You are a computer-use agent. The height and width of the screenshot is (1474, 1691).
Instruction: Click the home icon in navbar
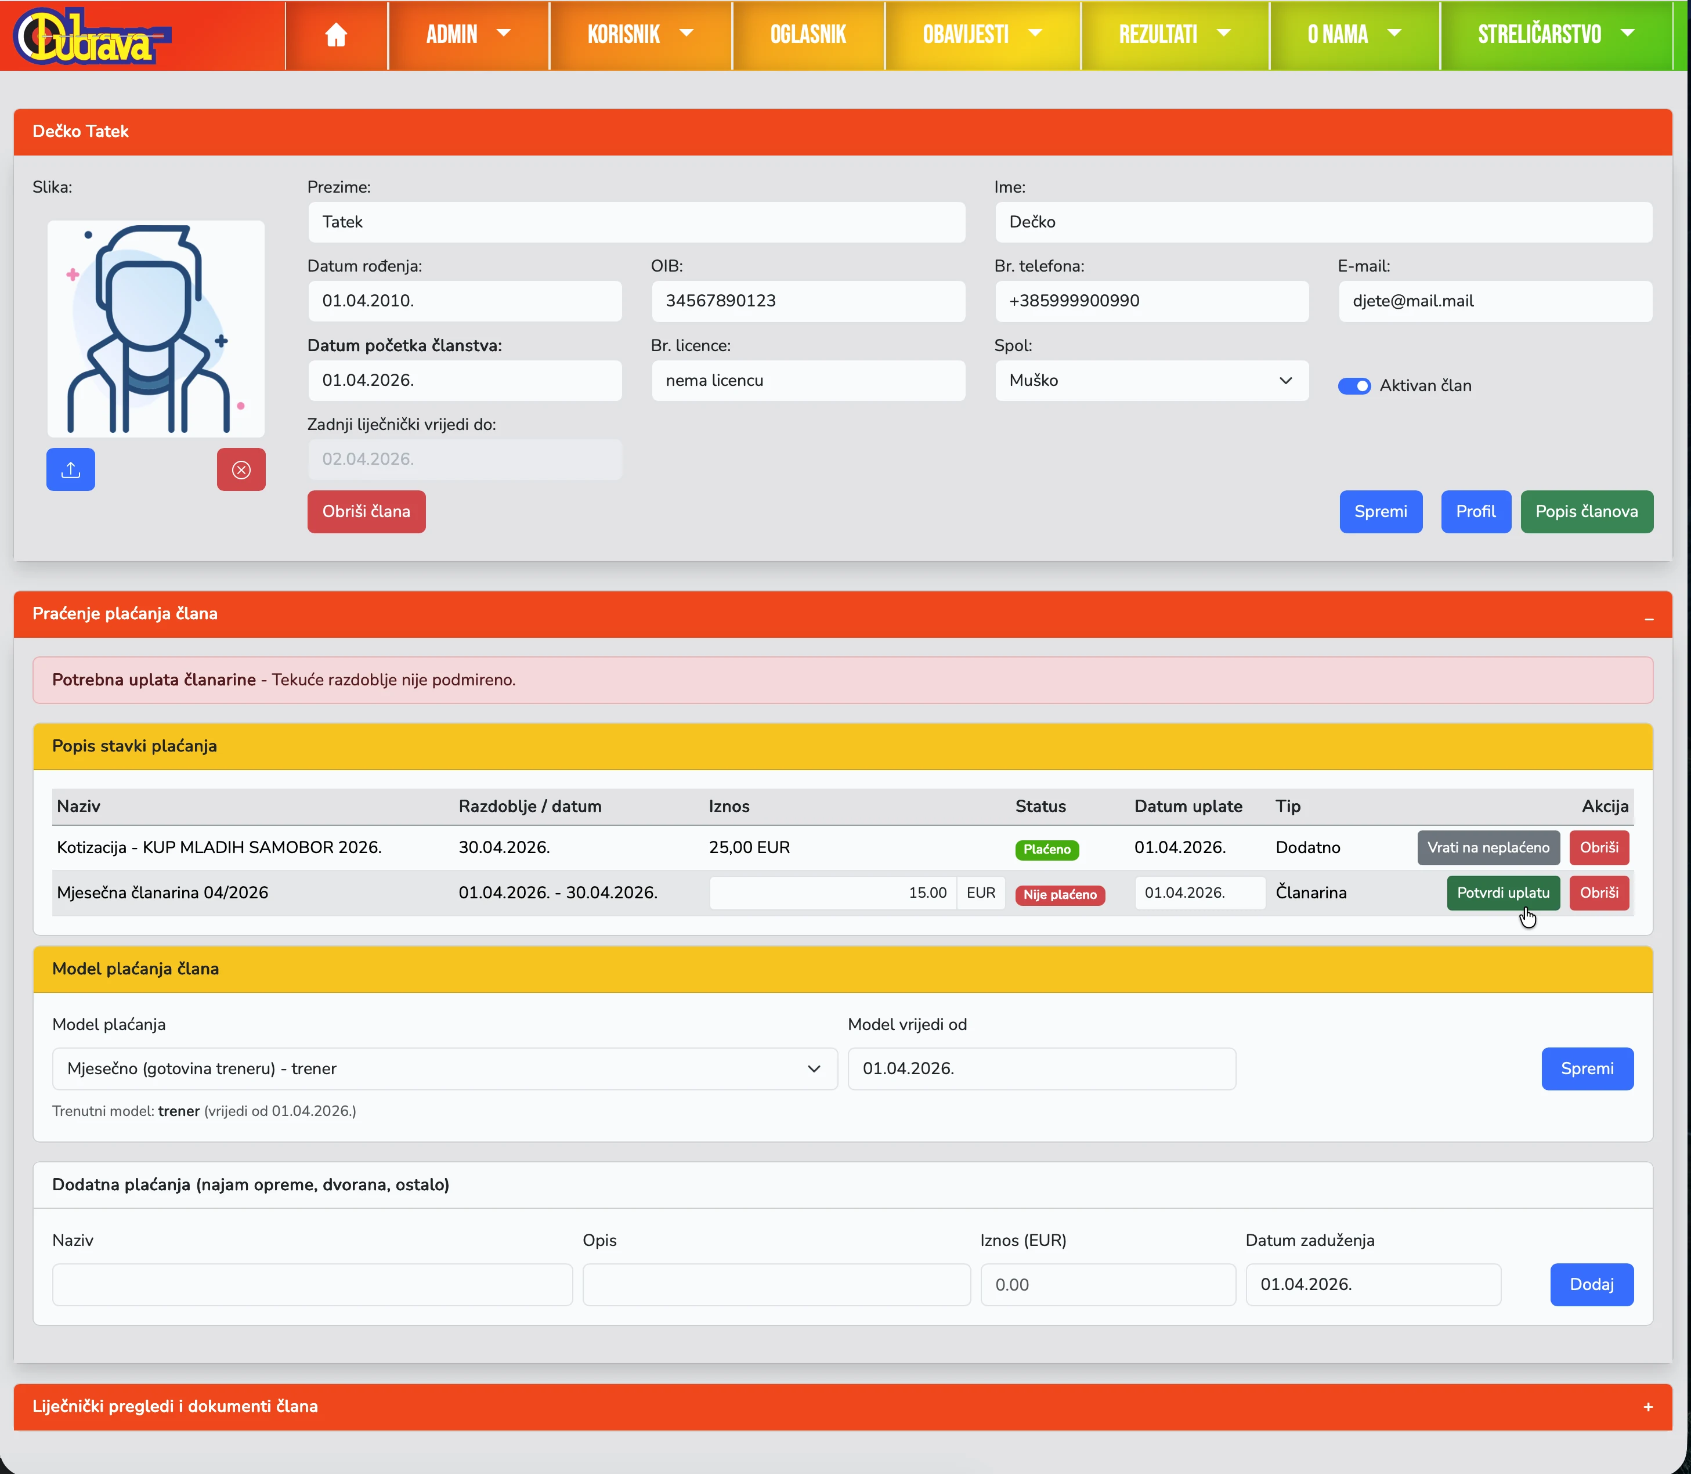pyautogui.click(x=335, y=35)
